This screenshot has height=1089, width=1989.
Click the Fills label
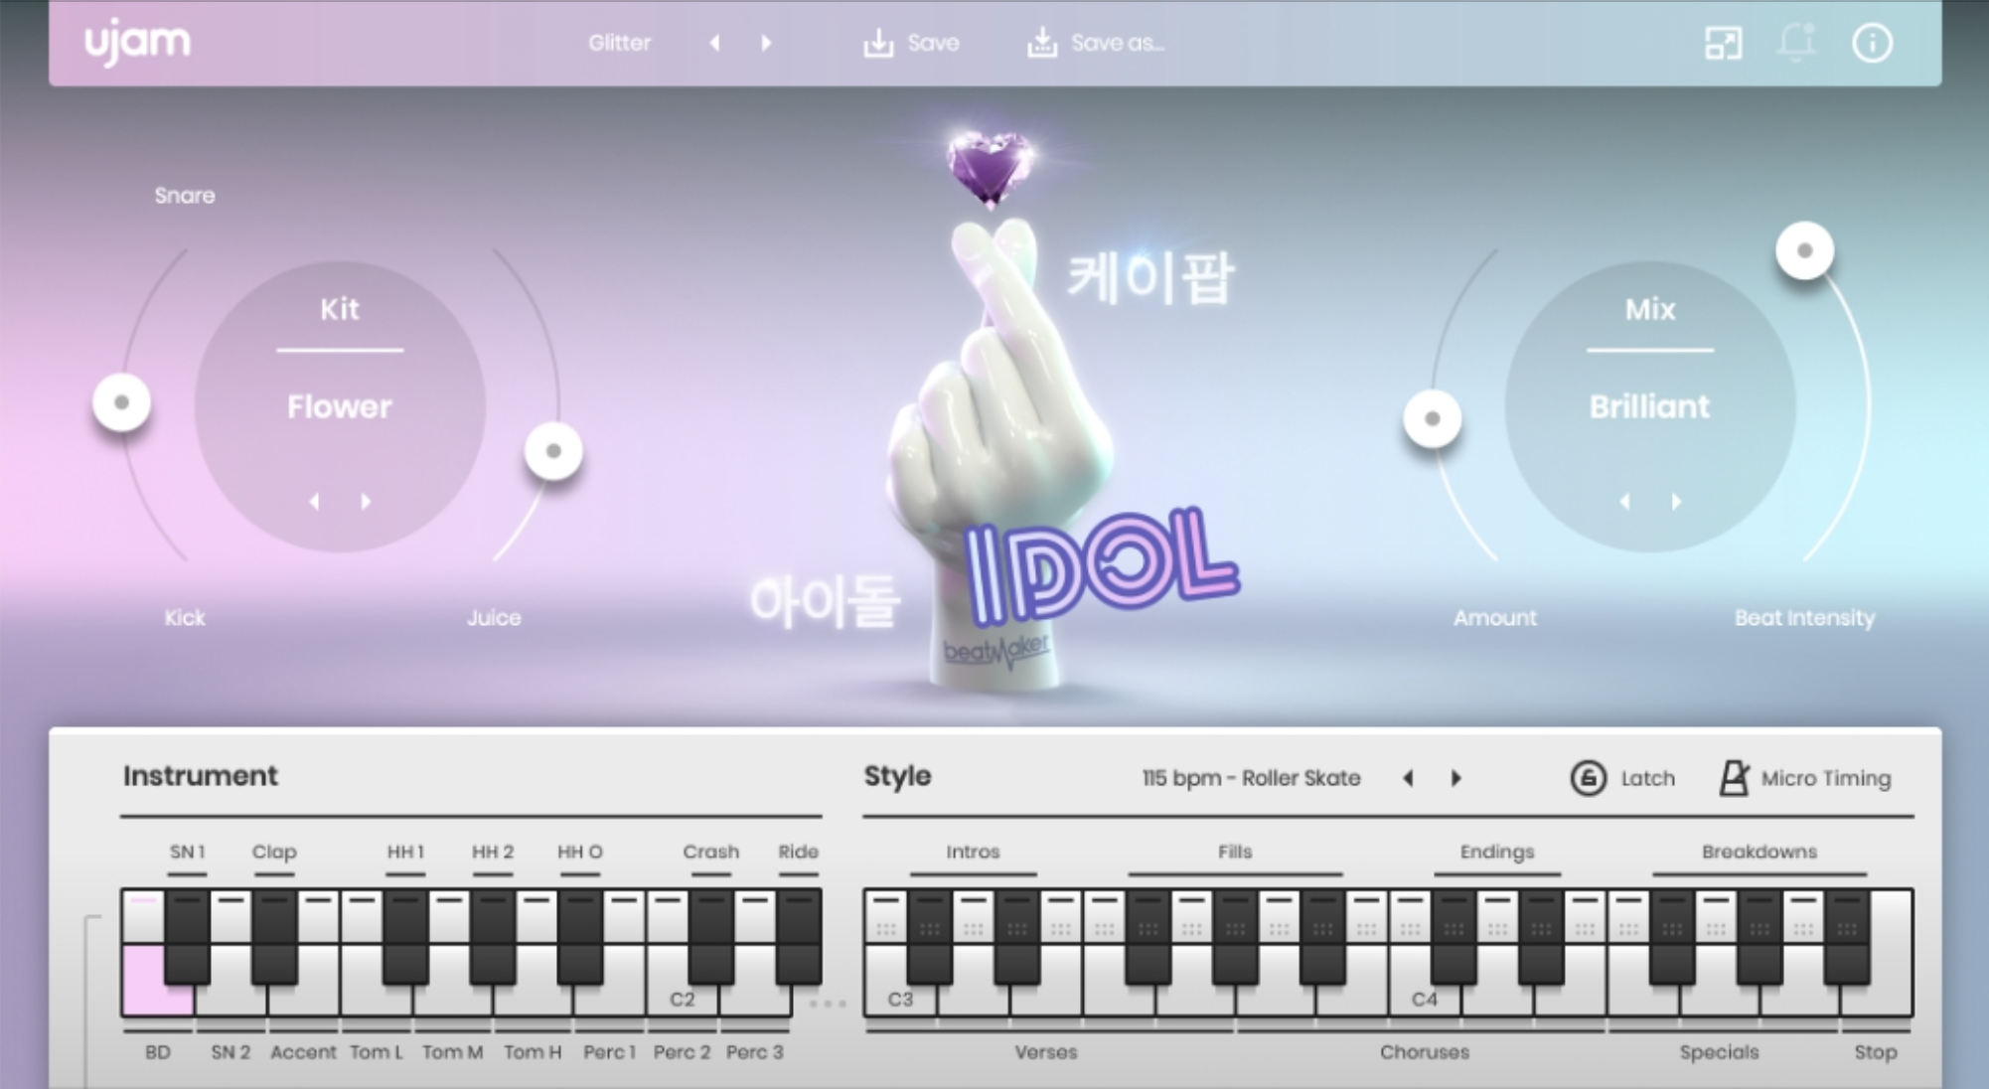(1235, 852)
